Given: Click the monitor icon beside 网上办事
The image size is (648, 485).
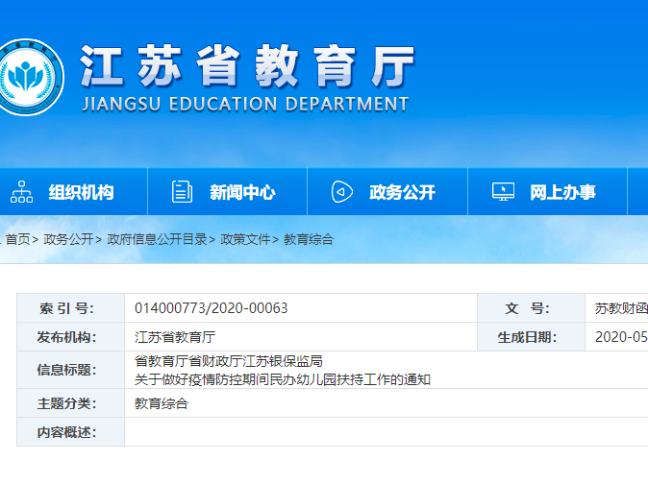Looking at the screenshot, I should [x=503, y=191].
